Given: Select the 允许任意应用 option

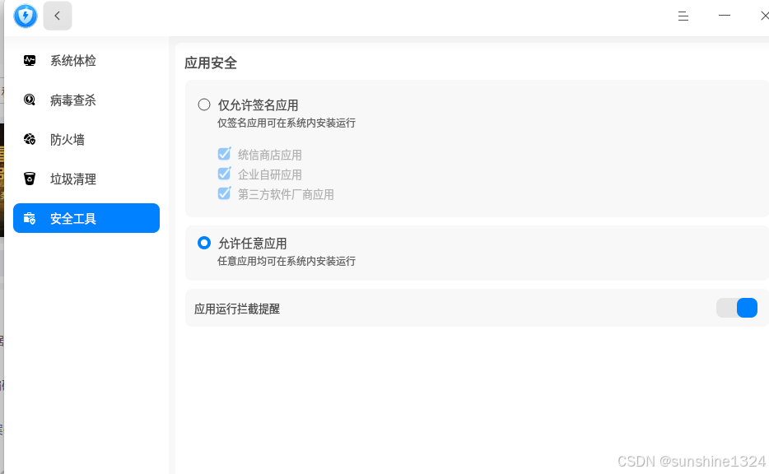Looking at the screenshot, I should coord(204,243).
